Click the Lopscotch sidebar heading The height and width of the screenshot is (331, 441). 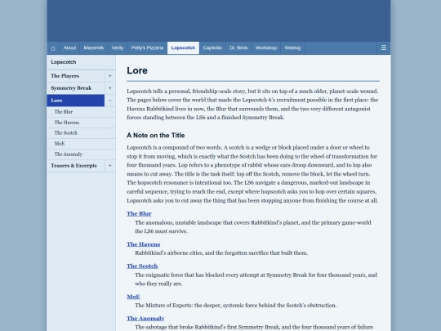[x=64, y=62]
